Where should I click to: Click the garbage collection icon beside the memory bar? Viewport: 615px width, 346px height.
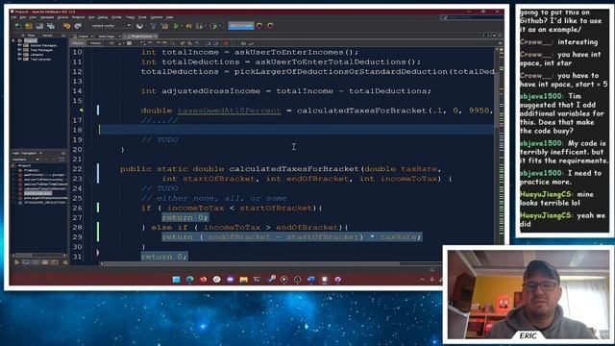[x=259, y=26]
